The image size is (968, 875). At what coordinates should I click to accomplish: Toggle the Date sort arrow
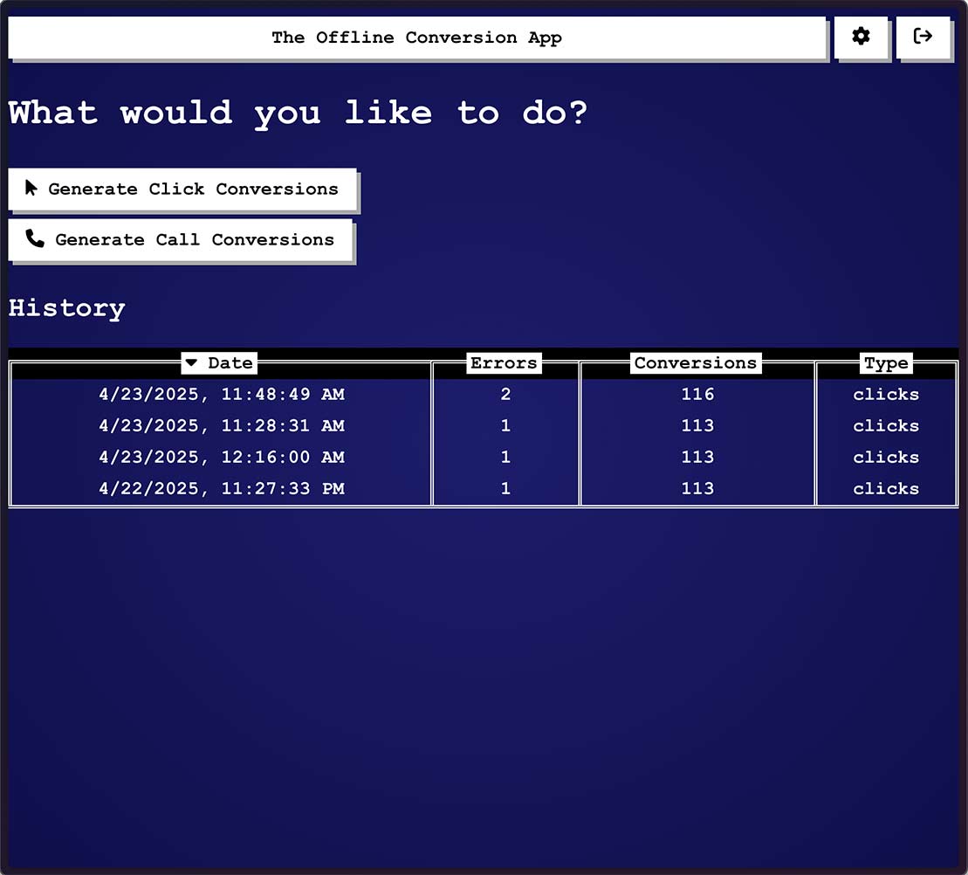tap(192, 363)
